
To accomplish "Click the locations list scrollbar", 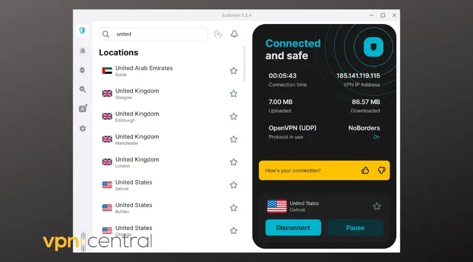I will point(244,63).
